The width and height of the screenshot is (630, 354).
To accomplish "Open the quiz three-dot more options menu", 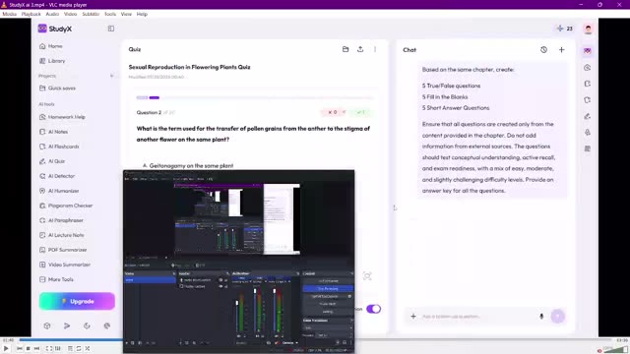I will pyautogui.click(x=375, y=49).
